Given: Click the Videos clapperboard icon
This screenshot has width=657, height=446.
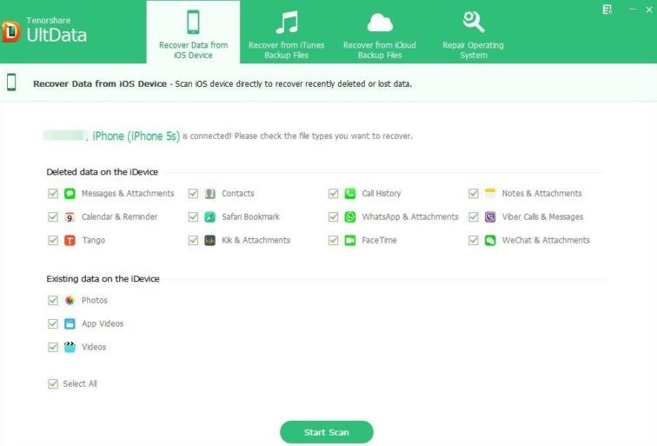Looking at the screenshot, I should tap(70, 347).
